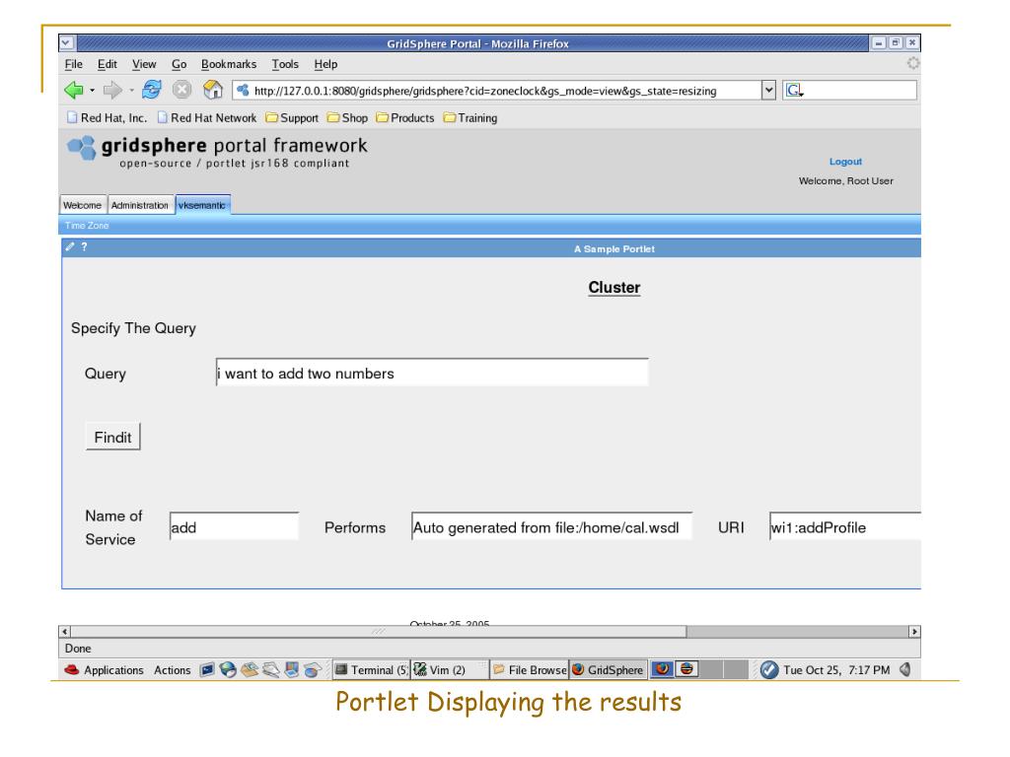Switch to the Vim taskbar window
This screenshot has height=757, width=1010.
pyautogui.click(x=449, y=670)
